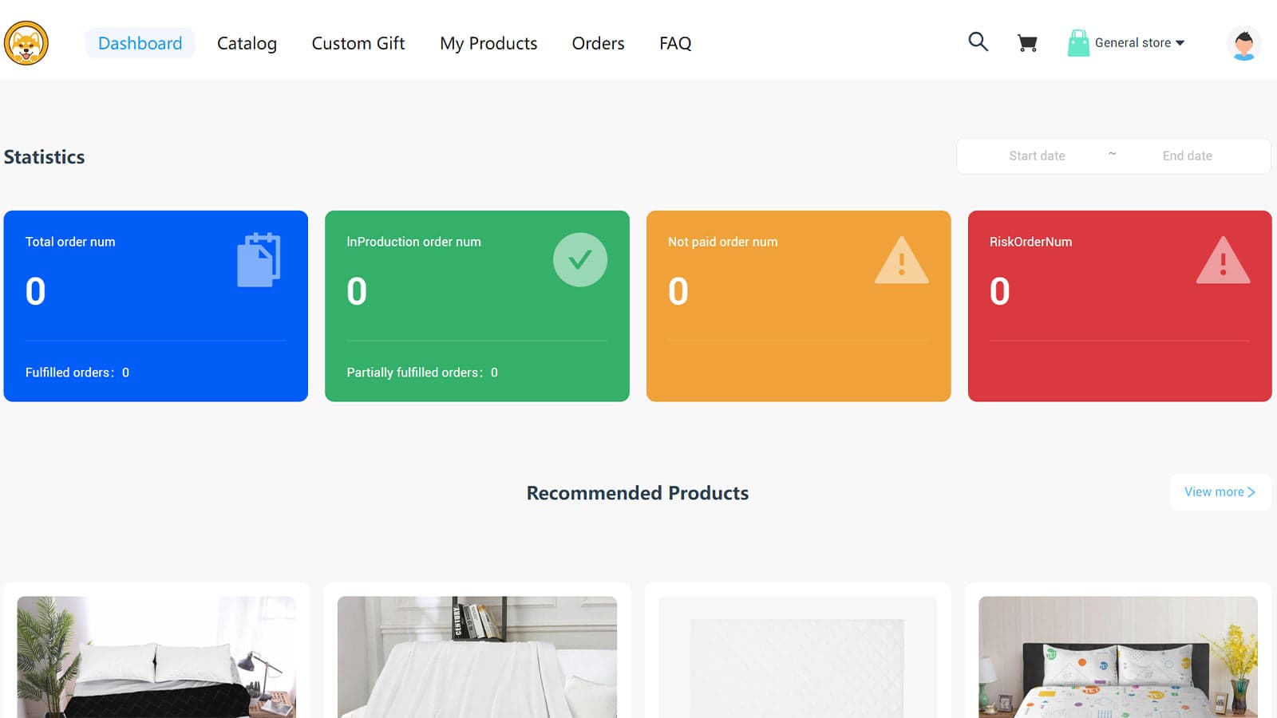Click the checkmark icon on InProduction card
The image size is (1277, 718).
(580, 259)
